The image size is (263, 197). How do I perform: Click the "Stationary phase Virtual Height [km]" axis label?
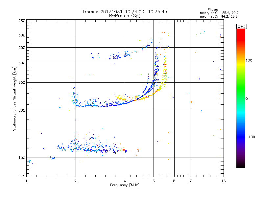point(14,98)
